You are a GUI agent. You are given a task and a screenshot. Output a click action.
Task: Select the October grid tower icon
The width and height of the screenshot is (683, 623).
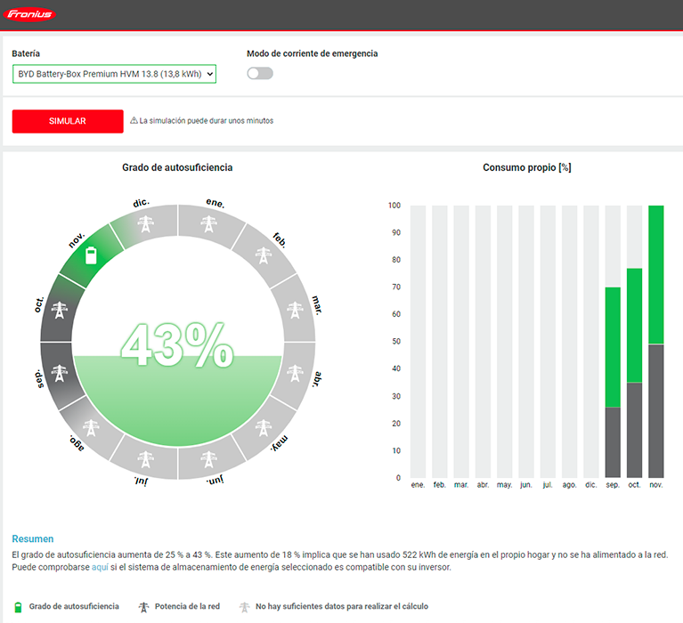[60, 311]
